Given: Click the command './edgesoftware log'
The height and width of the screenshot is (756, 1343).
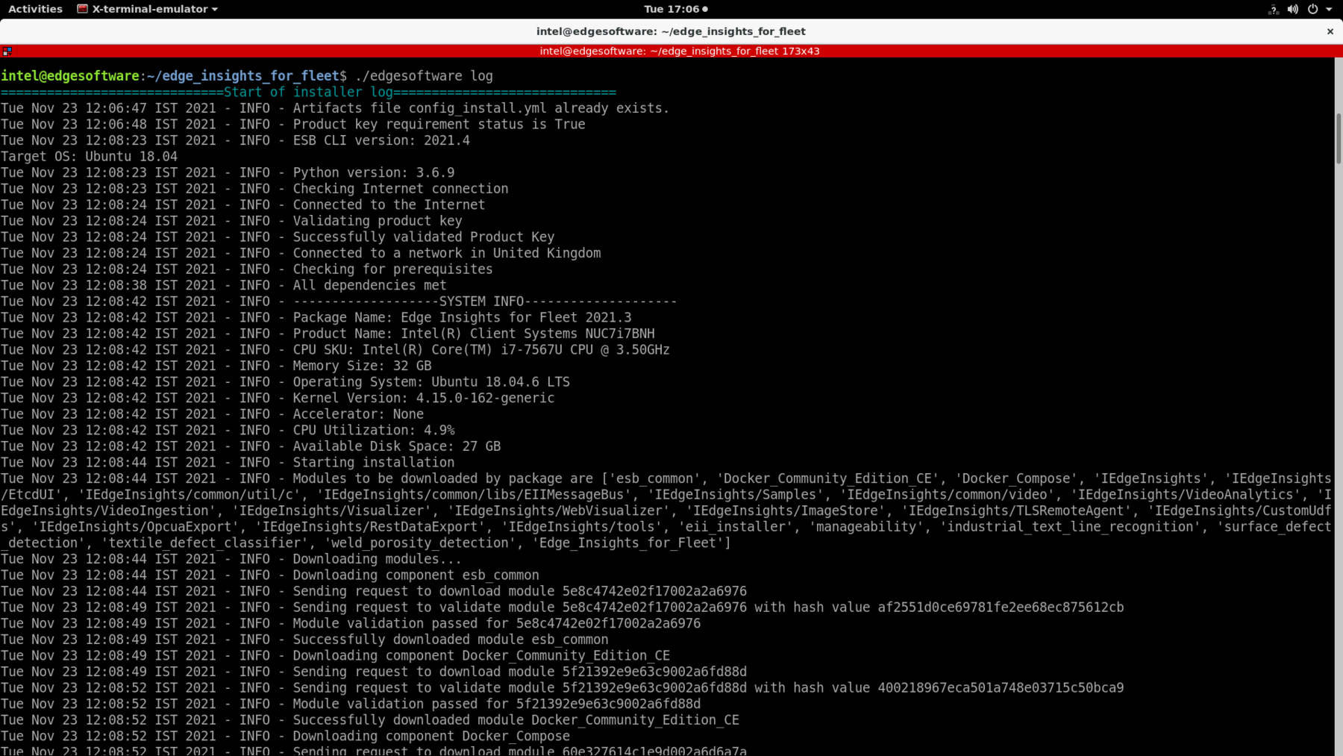Looking at the screenshot, I should click(424, 76).
